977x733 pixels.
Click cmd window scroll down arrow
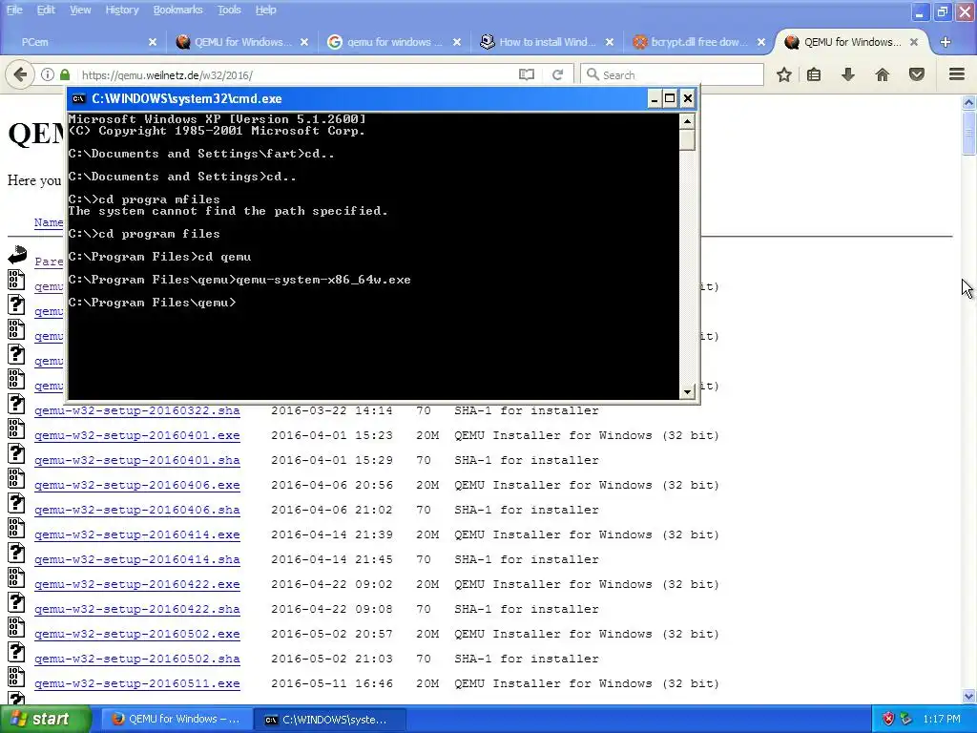pos(687,391)
